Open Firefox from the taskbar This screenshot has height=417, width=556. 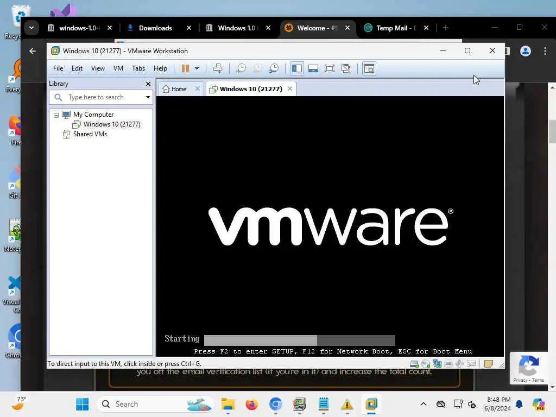click(x=252, y=404)
